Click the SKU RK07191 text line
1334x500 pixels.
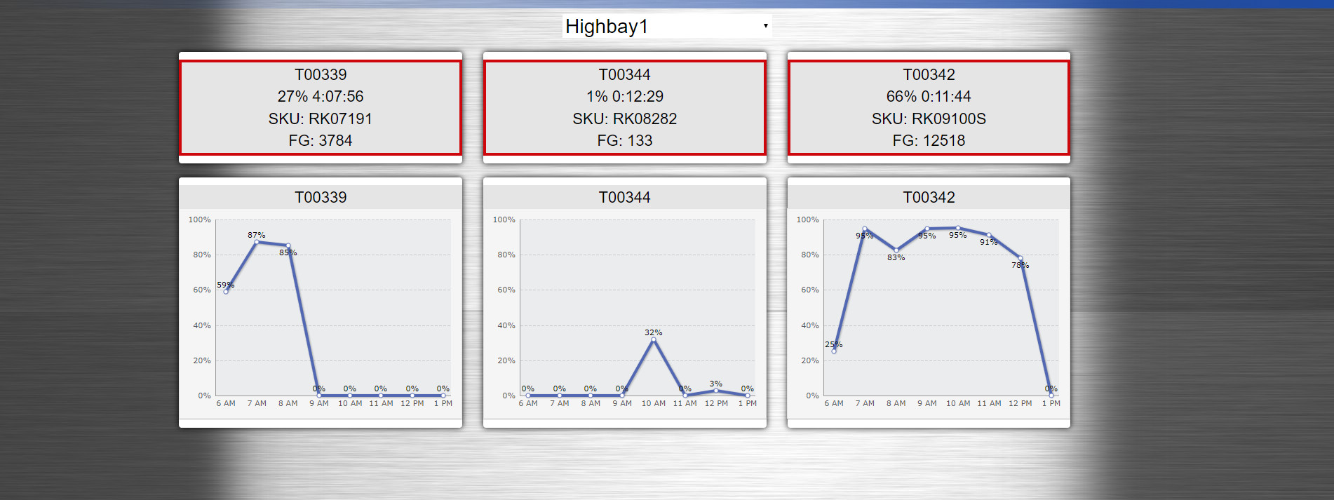point(321,119)
